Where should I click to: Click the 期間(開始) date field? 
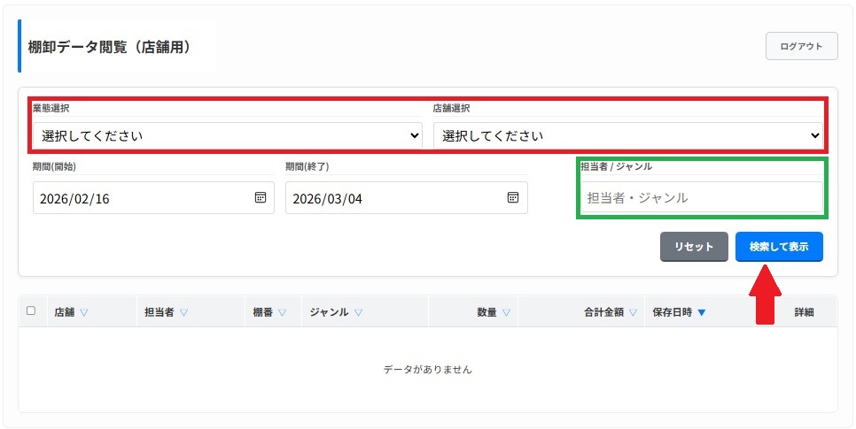(142, 198)
